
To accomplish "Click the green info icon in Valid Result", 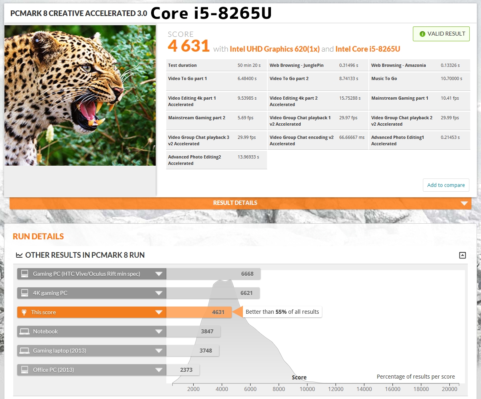I will pyautogui.click(x=422, y=34).
